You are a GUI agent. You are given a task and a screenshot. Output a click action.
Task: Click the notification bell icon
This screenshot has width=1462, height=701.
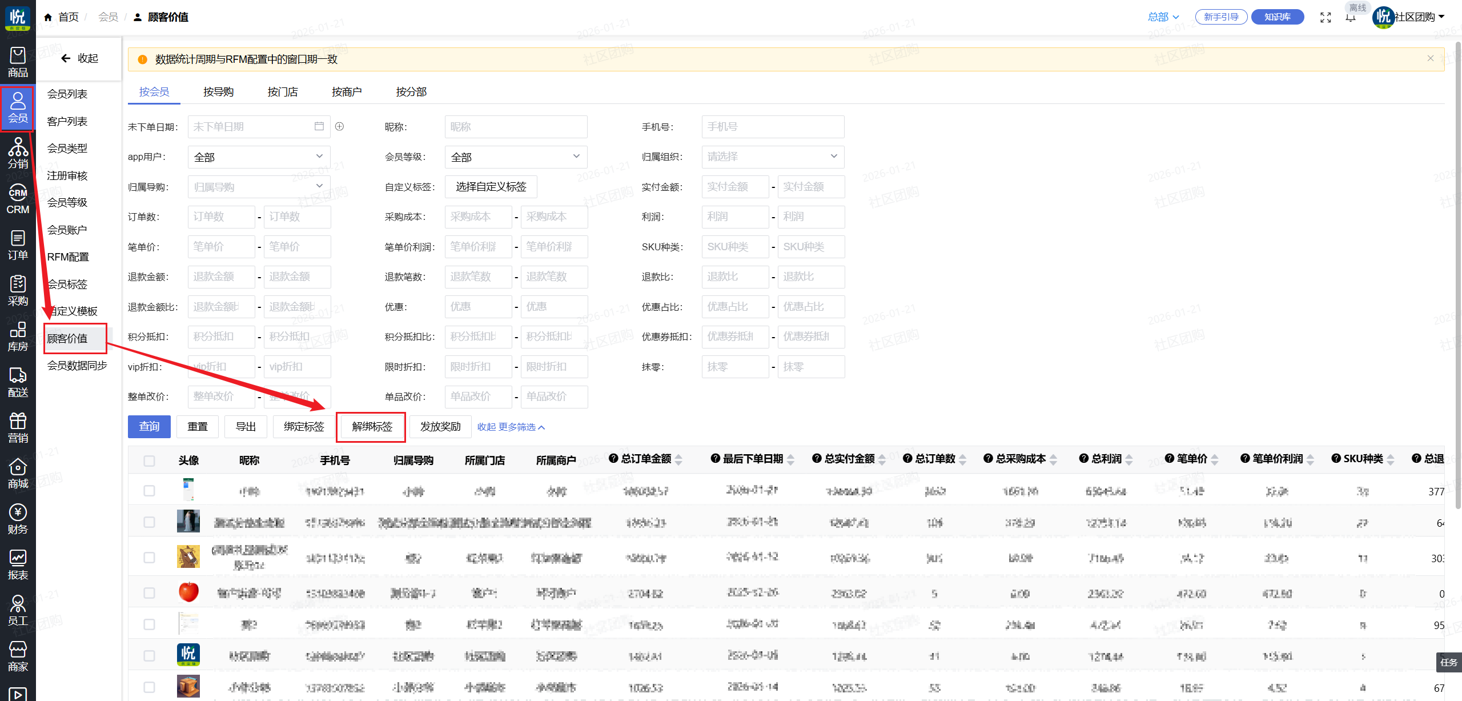[1351, 18]
